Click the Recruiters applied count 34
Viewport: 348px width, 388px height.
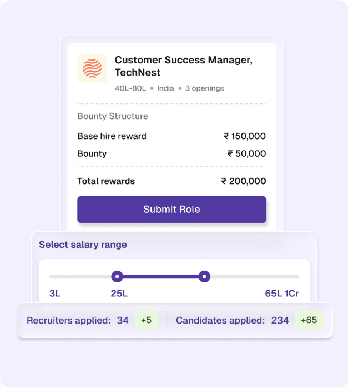click(x=123, y=320)
